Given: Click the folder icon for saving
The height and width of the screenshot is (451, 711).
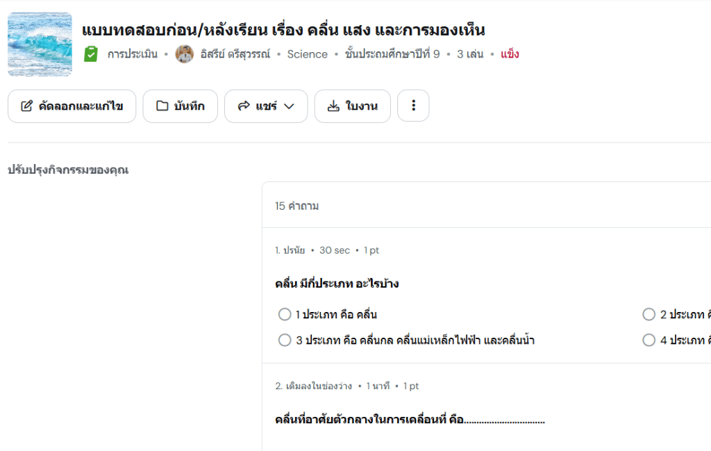Looking at the screenshot, I should (162, 106).
